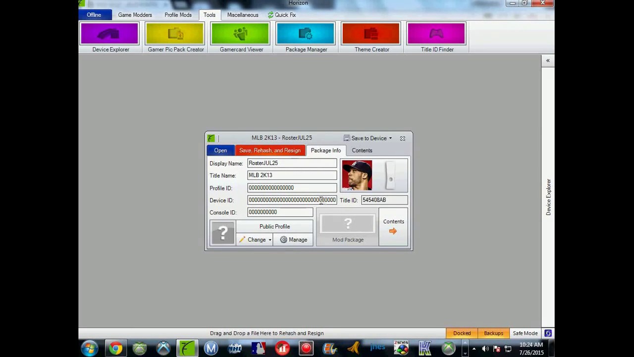The image size is (634, 357).
Task: Show hidden tray icons arrow
Action: pos(474,349)
